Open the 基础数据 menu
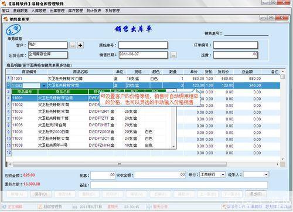This screenshot has height=212, width=293. tap(21, 11)
